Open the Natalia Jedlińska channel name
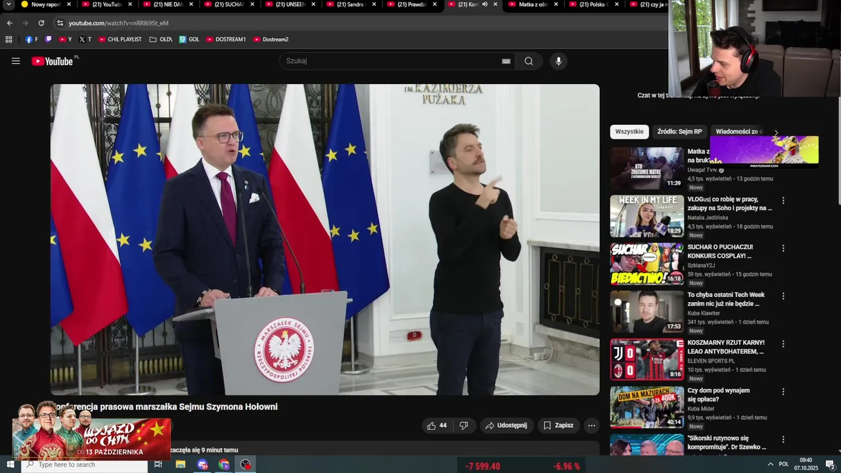 click(x=708, y=217)
